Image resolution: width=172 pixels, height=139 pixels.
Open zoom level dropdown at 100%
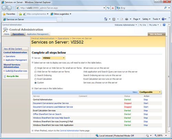click(166, 136)
